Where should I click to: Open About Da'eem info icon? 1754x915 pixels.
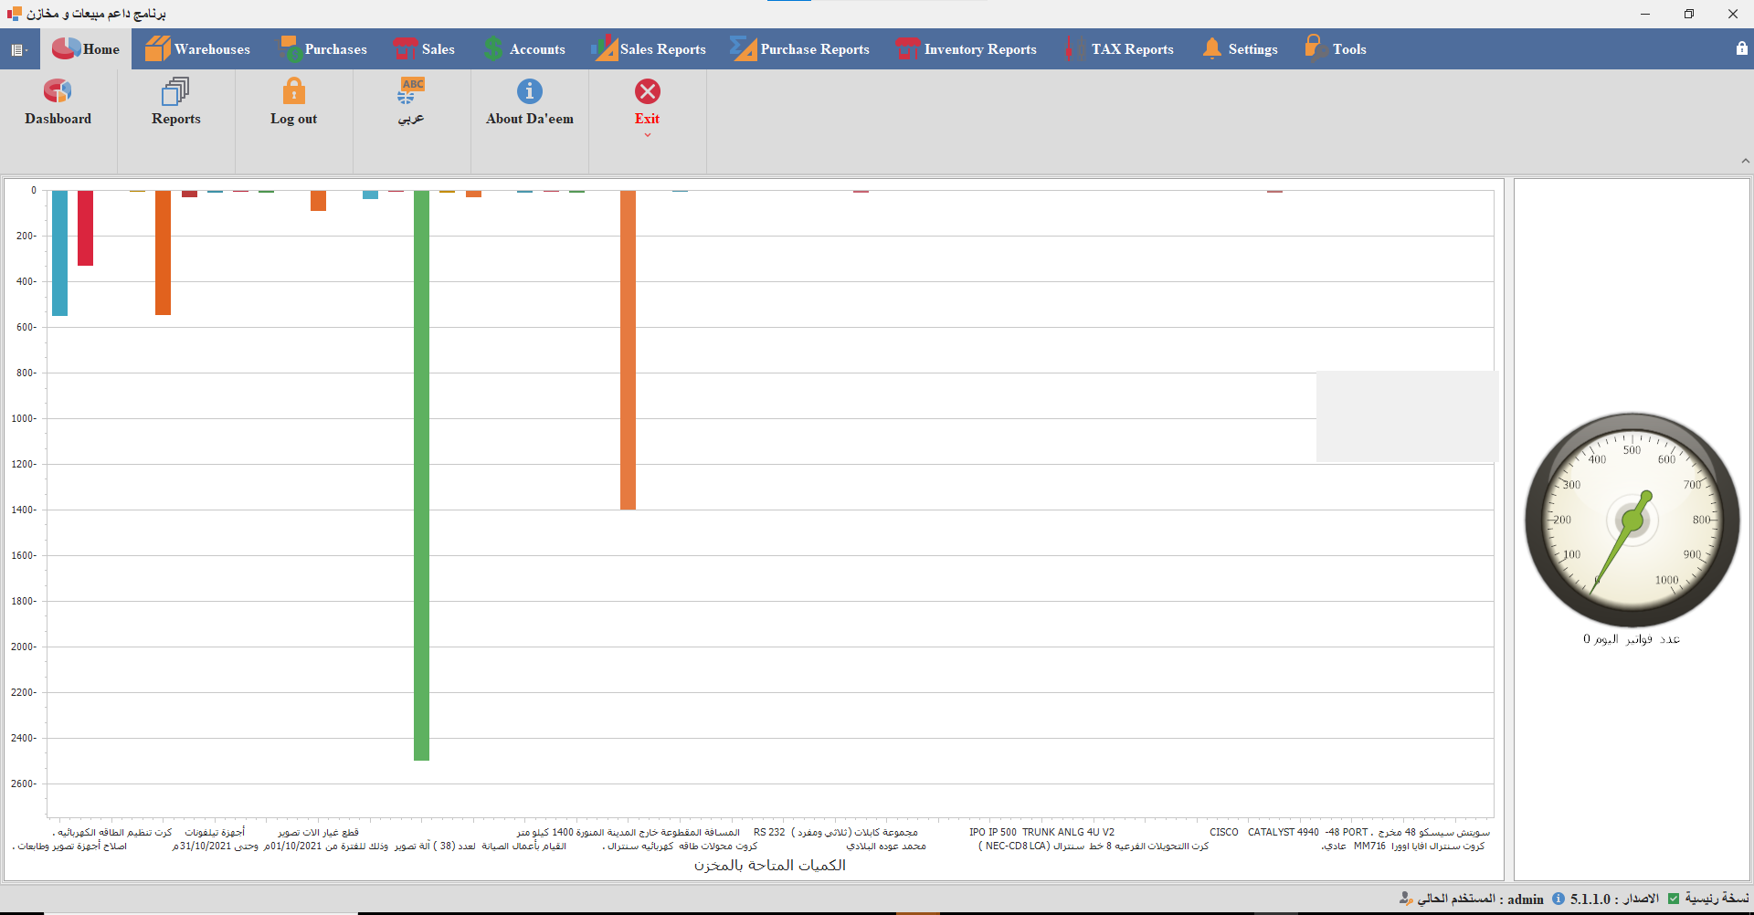coord(529,91)
